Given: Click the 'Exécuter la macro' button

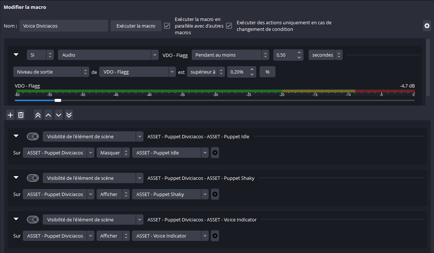Looking at the screenshot, I should [136, 26].
